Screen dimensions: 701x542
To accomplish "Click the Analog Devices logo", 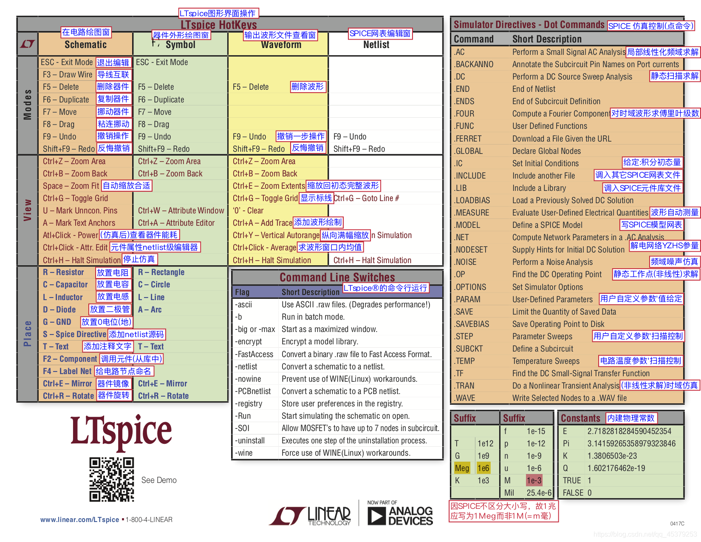I will click(x=400, y=516).
